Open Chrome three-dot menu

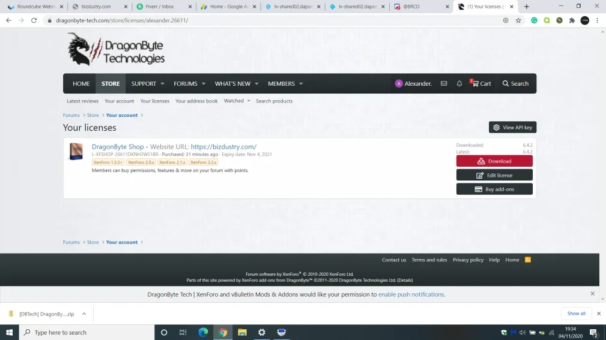(597, 20)
